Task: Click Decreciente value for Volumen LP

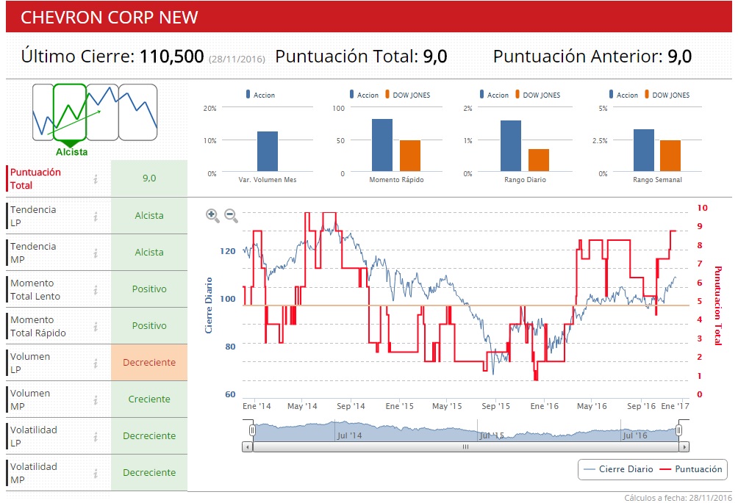Action: (149, 363)
